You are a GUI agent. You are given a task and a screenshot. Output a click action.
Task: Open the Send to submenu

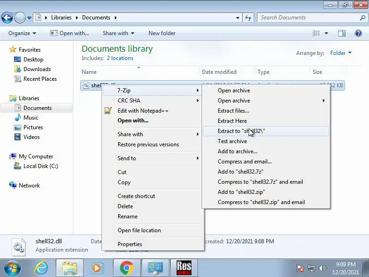[152, 158]
